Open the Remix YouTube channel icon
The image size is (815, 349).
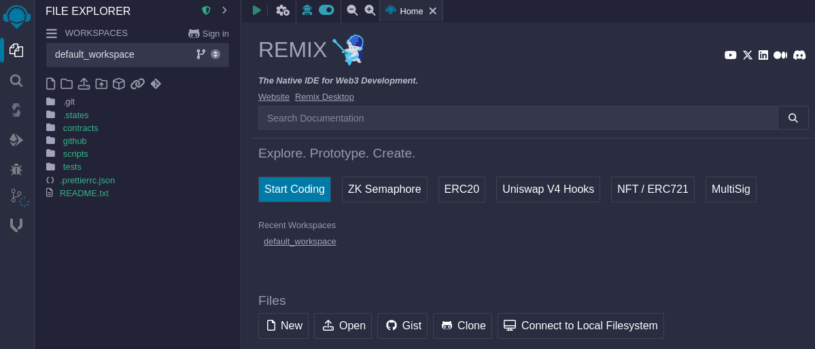(730, 55)
